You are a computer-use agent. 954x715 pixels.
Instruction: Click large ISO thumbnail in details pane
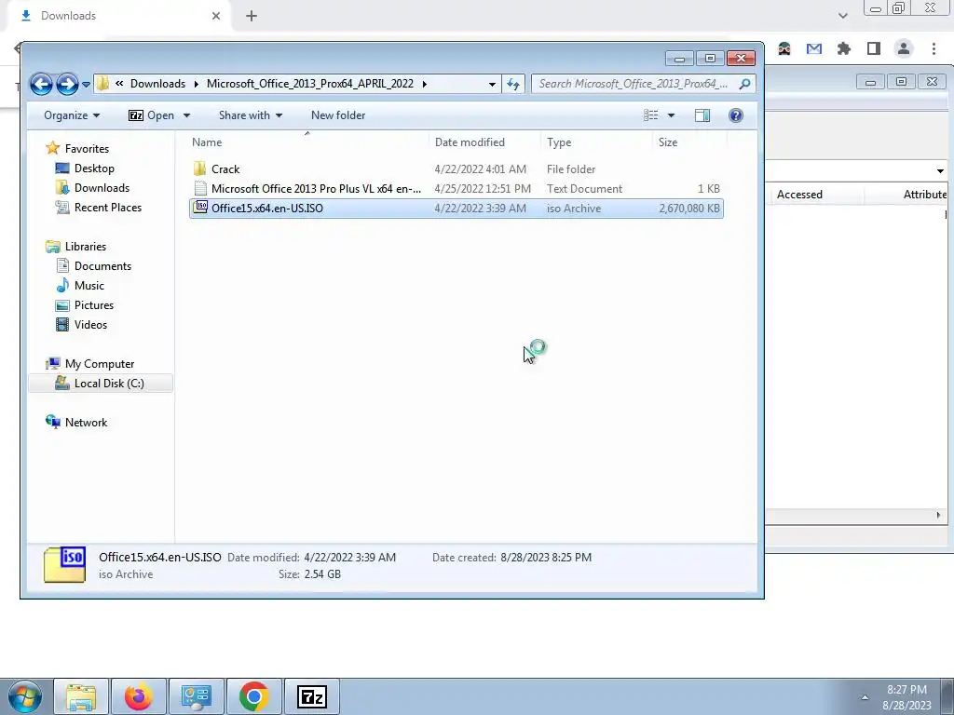(x=64, y=564)
